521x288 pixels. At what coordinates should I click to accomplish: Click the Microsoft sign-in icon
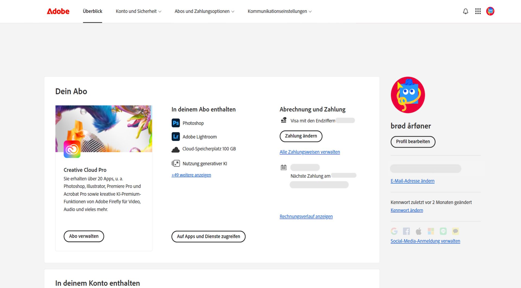(431, 231)
